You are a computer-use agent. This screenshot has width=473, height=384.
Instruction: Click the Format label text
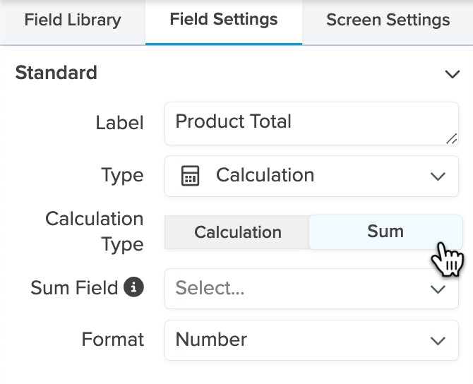[x=112, y=340]
